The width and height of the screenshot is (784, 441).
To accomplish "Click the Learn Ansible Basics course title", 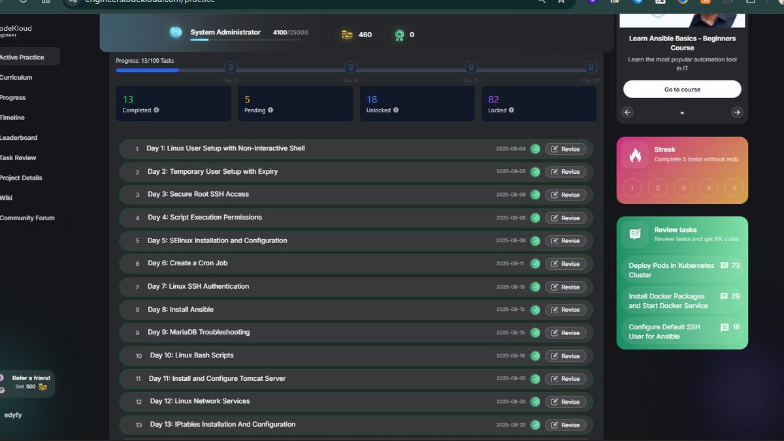I will [682, 43].
